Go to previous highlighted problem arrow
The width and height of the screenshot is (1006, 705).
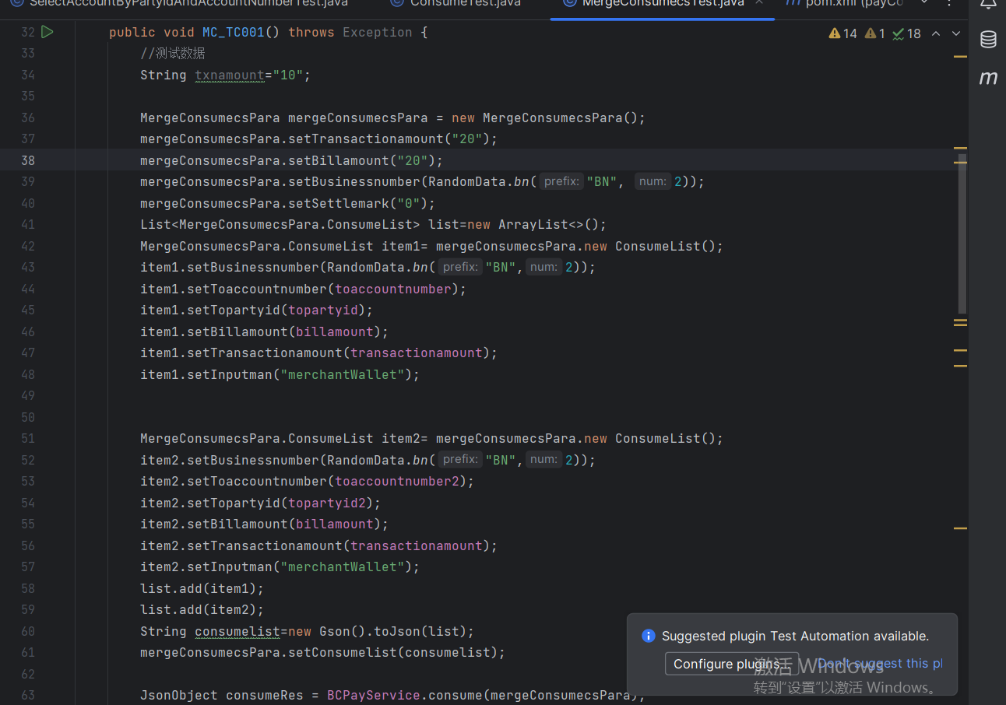(936, 33)
